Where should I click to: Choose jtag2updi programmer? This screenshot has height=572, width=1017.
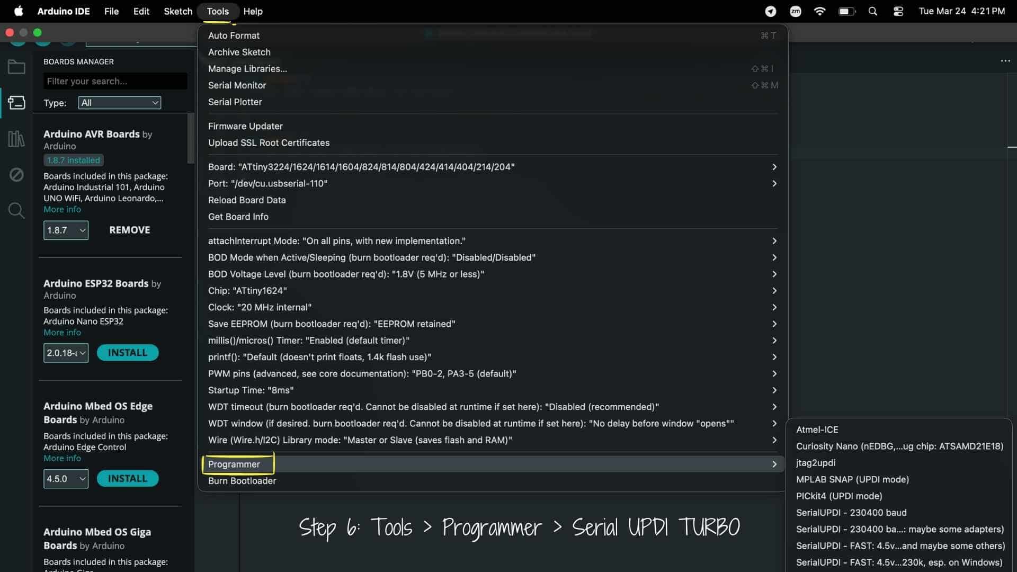pyautogui.click(x=815, y=463)
